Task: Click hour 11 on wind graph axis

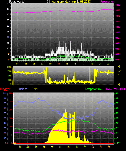Action: click(59, 64)
